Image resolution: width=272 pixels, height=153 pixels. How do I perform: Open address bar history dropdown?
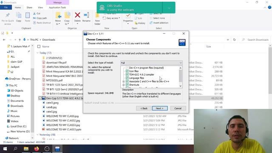tap(228, 40)
